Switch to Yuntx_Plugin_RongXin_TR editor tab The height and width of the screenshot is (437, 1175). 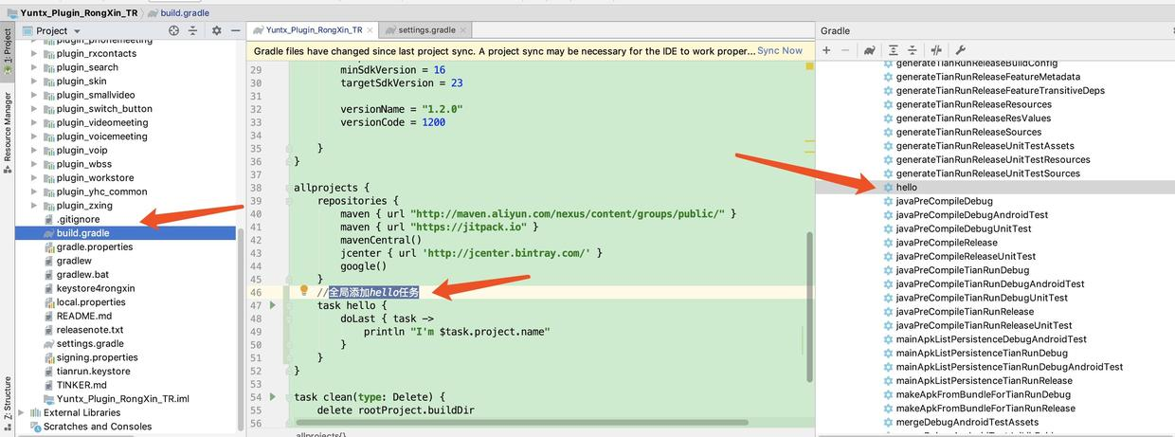coord(313,30)
